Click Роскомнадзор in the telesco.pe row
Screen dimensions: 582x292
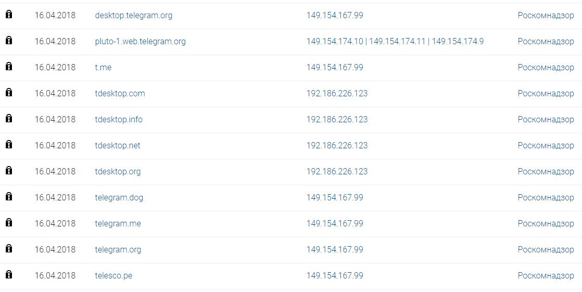(x=546, y=276)
